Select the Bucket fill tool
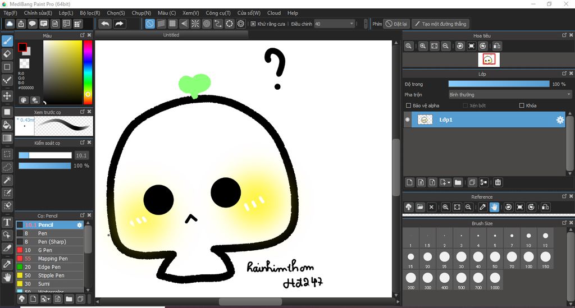Viewport: 575px width, 308px height. tap(7, 125)
